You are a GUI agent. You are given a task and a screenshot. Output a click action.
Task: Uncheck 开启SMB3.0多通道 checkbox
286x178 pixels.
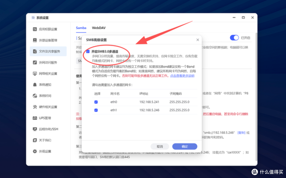point(88,51)
